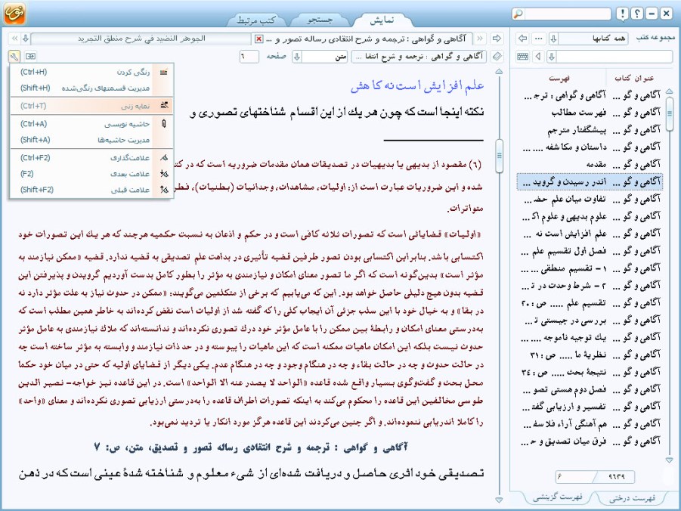
Task: Click the search field in the title bar
Action: (567, 14)
